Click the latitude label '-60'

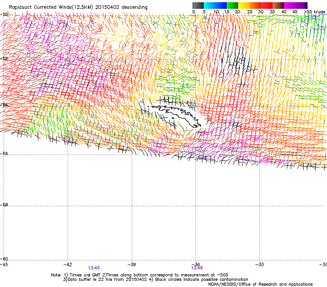4,259
